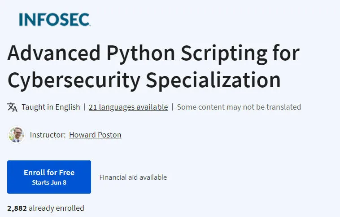Click the Enroll for Free button
Screen dimensions: 340x217
tap(49, 177)
